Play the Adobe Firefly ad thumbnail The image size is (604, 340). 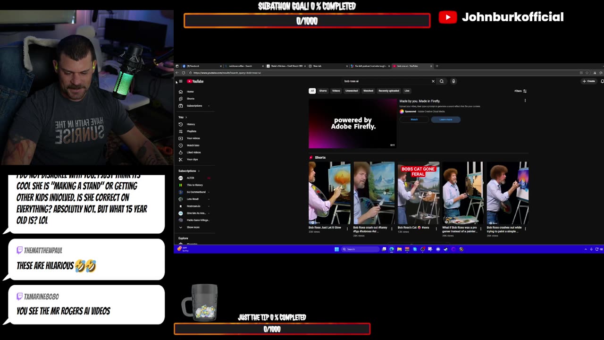[352, 123]
